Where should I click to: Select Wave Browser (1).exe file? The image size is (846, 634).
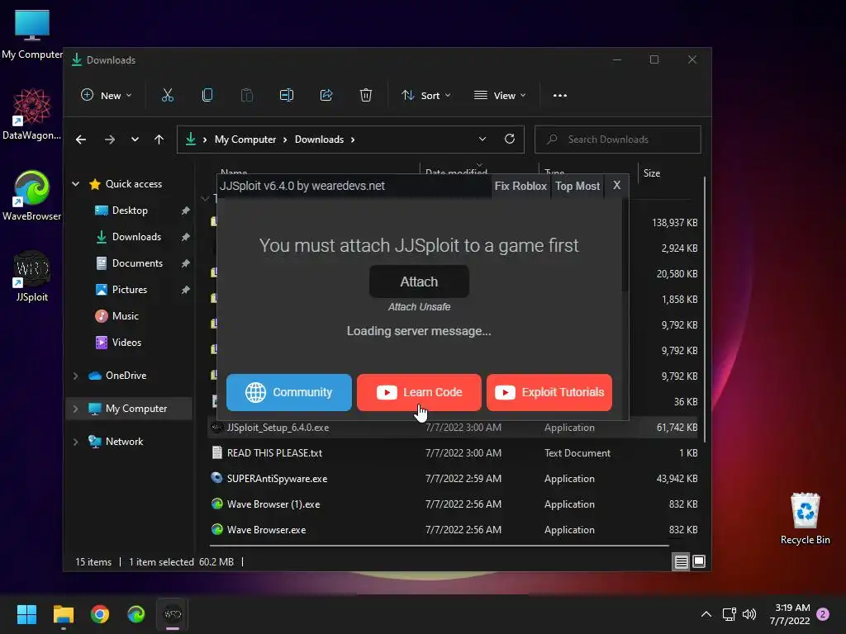tap(453, 504)
